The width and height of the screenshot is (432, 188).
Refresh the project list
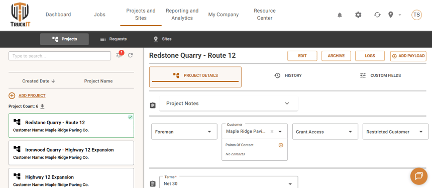[131, 55]
